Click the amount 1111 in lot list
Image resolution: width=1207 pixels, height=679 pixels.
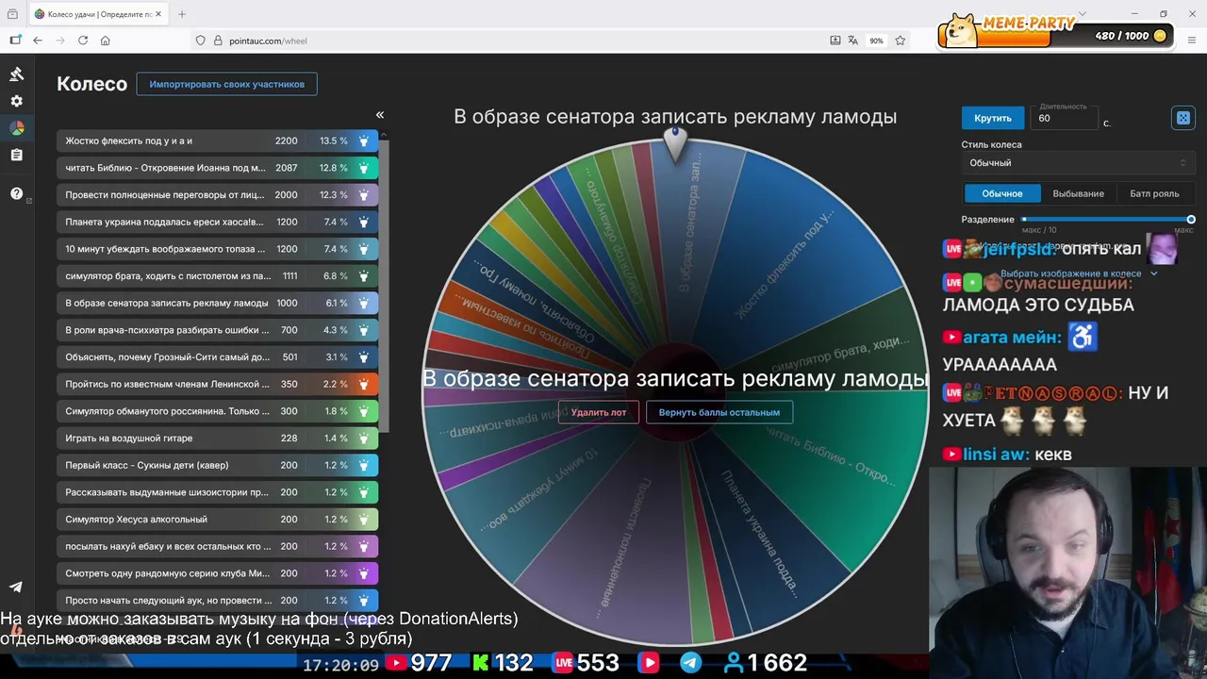289,276
